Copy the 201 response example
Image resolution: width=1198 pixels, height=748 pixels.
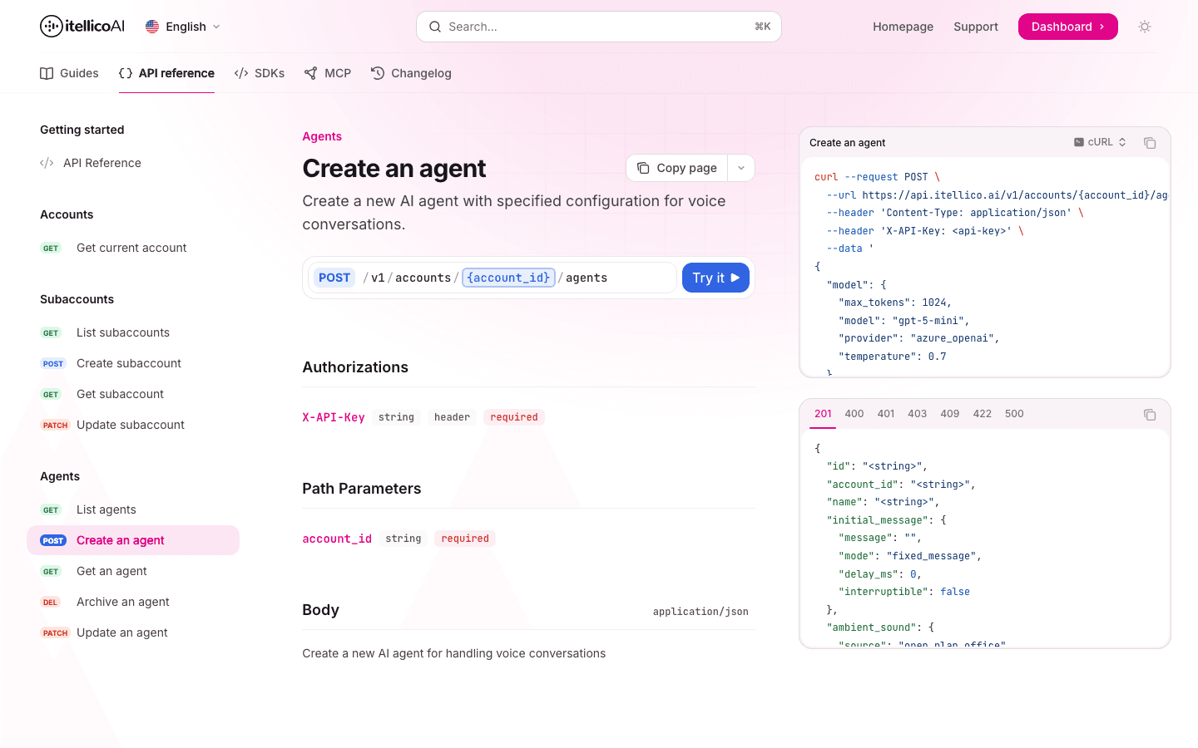1150,414
